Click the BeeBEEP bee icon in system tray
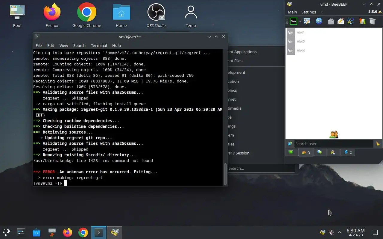Viewport: 383px width, 239px height. tap(323, 232)
